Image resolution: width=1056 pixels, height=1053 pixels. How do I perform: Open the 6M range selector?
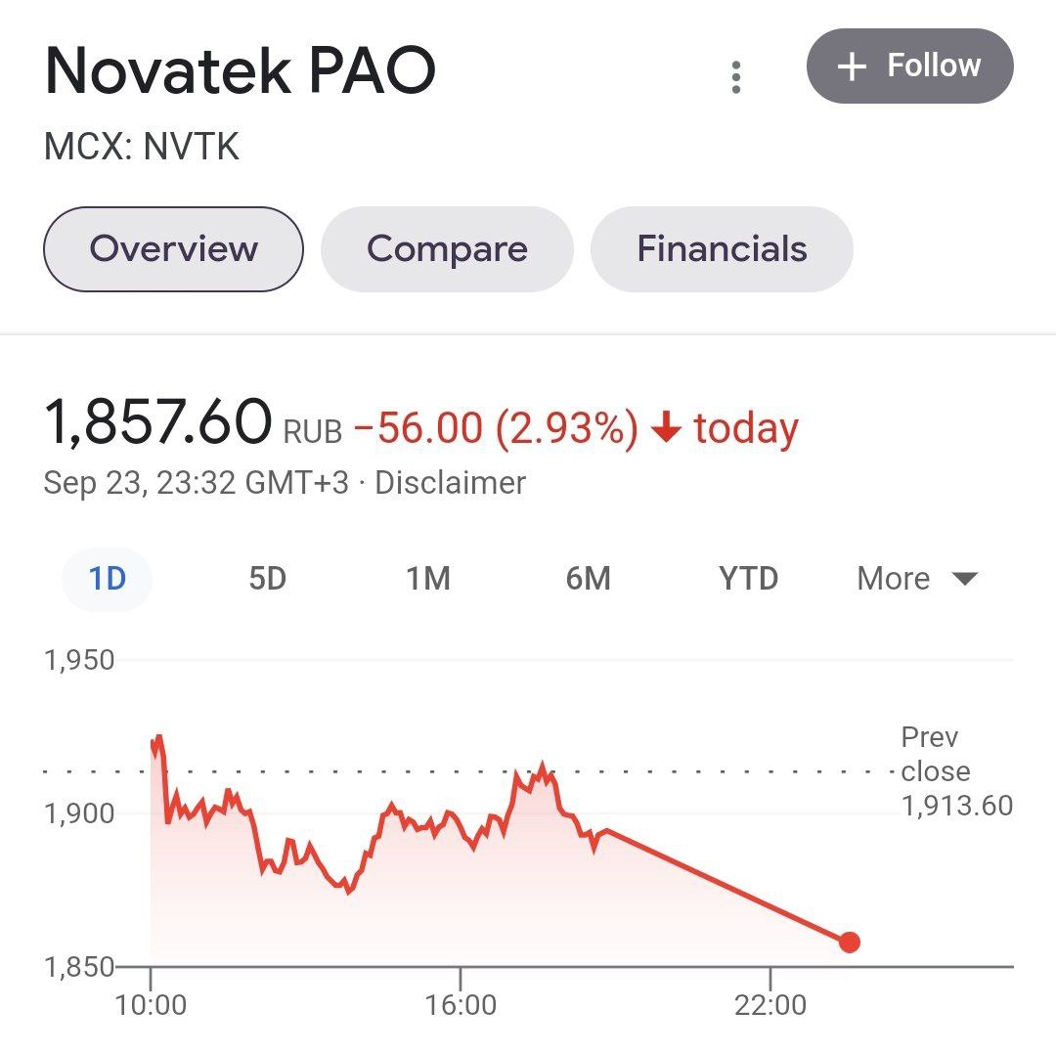pyautogui.click(x=589, y=578)
